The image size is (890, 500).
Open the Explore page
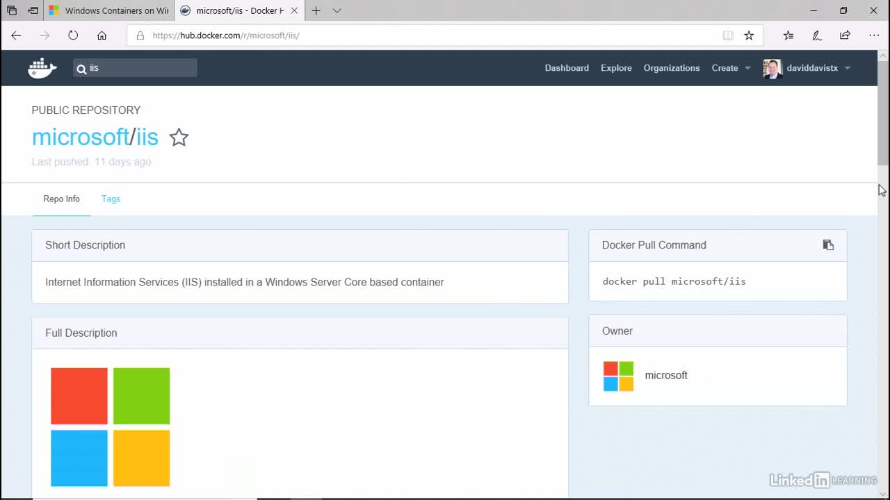pyautogui.click(x=616, y=68)
